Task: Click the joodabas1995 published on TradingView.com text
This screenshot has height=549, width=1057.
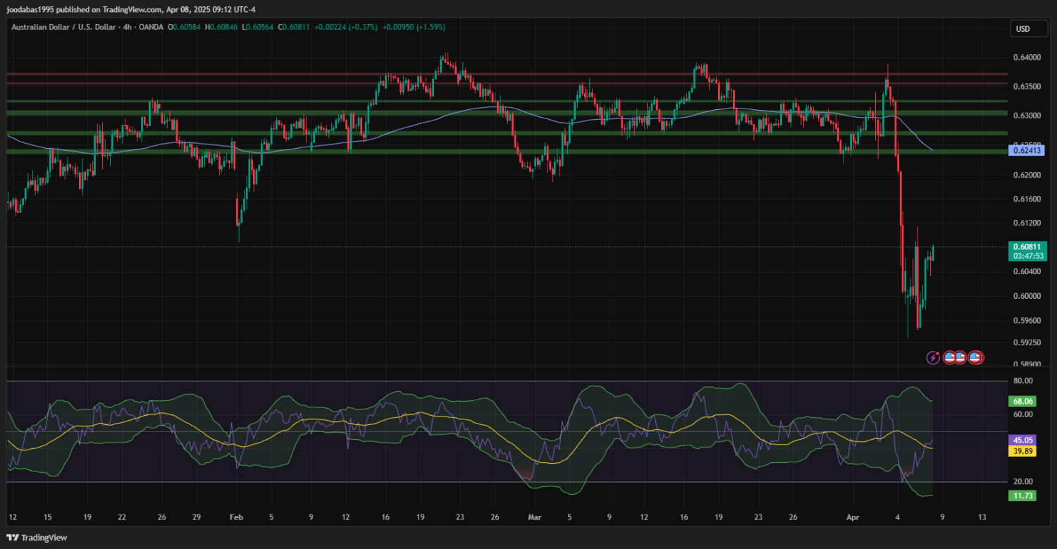Action: (x=85, y=10)
